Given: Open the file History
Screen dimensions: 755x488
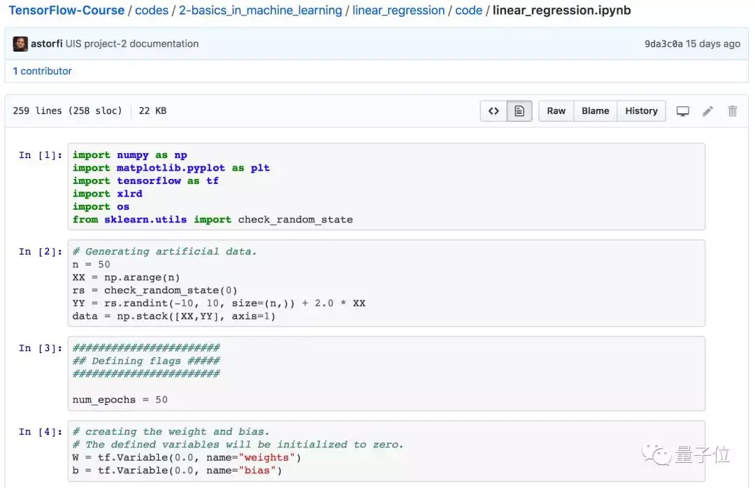Looking at the screenshot, I should click(641, 110).
